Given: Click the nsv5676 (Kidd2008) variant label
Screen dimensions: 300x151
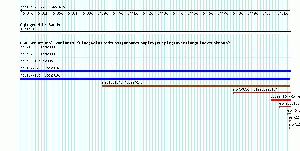Looking at the screenshot, I should [x=38, y=54].
